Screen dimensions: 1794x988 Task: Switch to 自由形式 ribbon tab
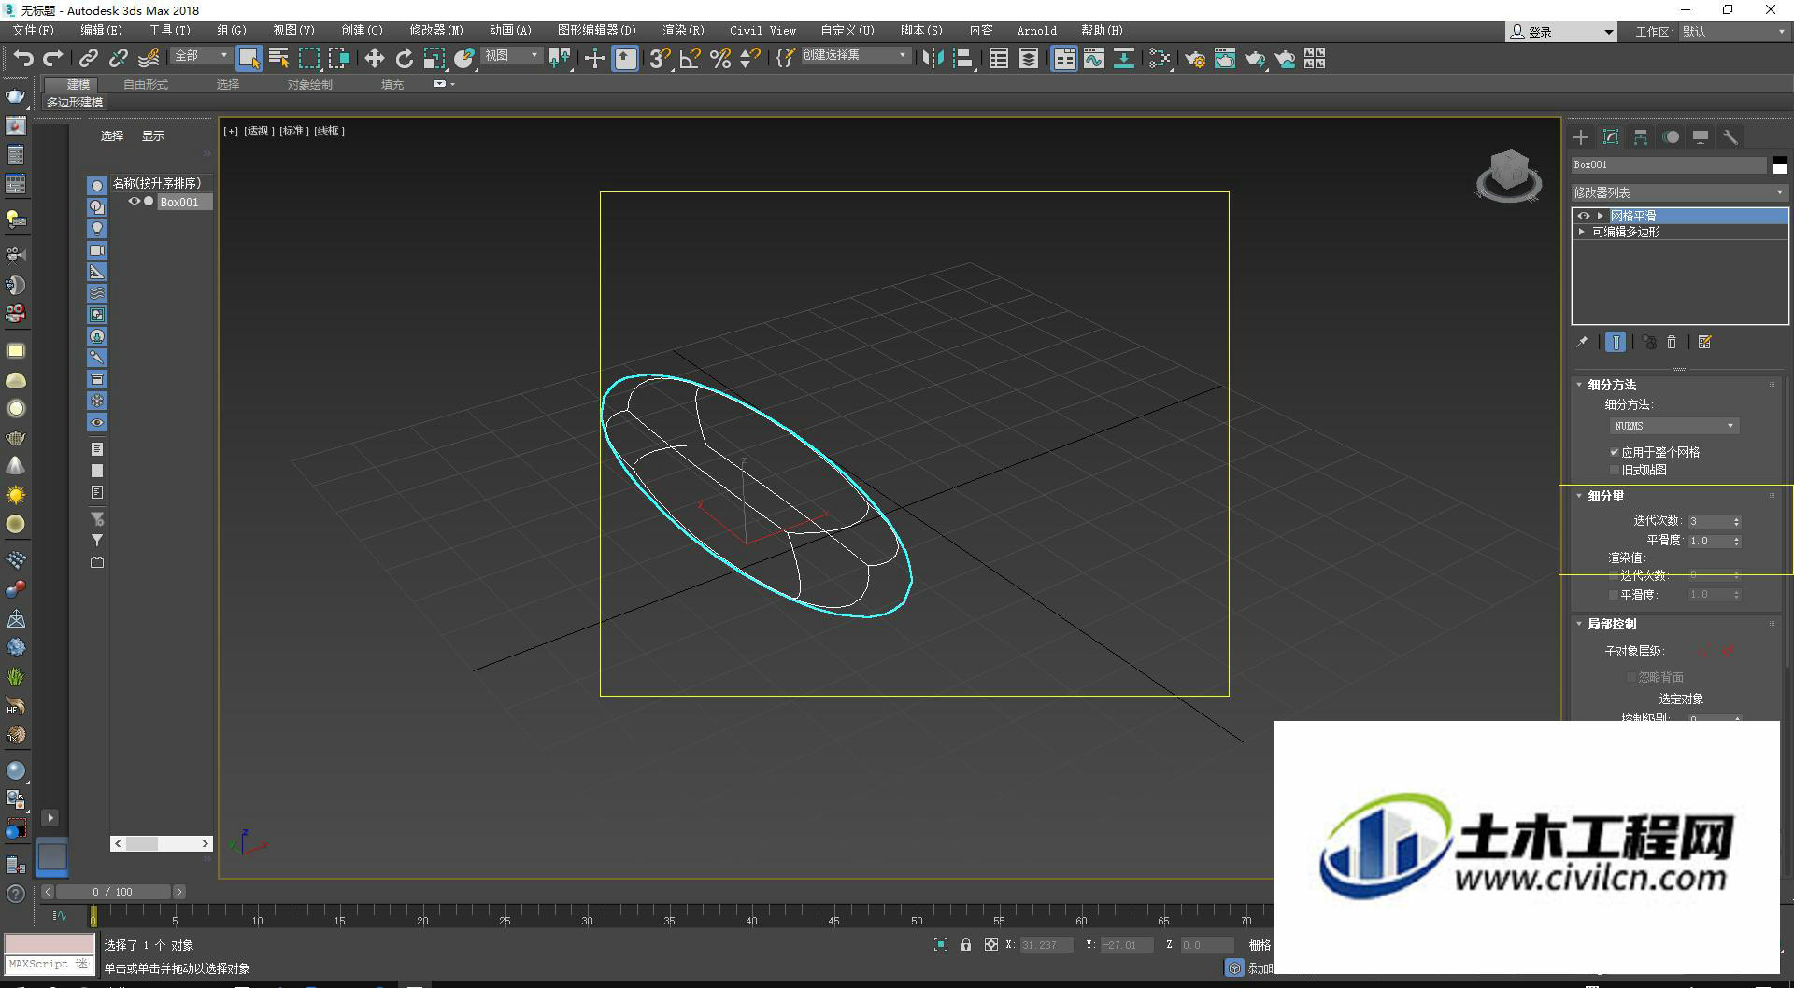click(146, 84)
